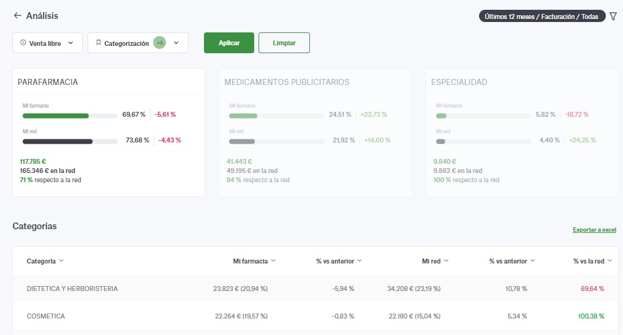The width and height of the screenshot is (623, 335).
Task: Click the 9.840 € amount
Action: (x=445, y=161)
